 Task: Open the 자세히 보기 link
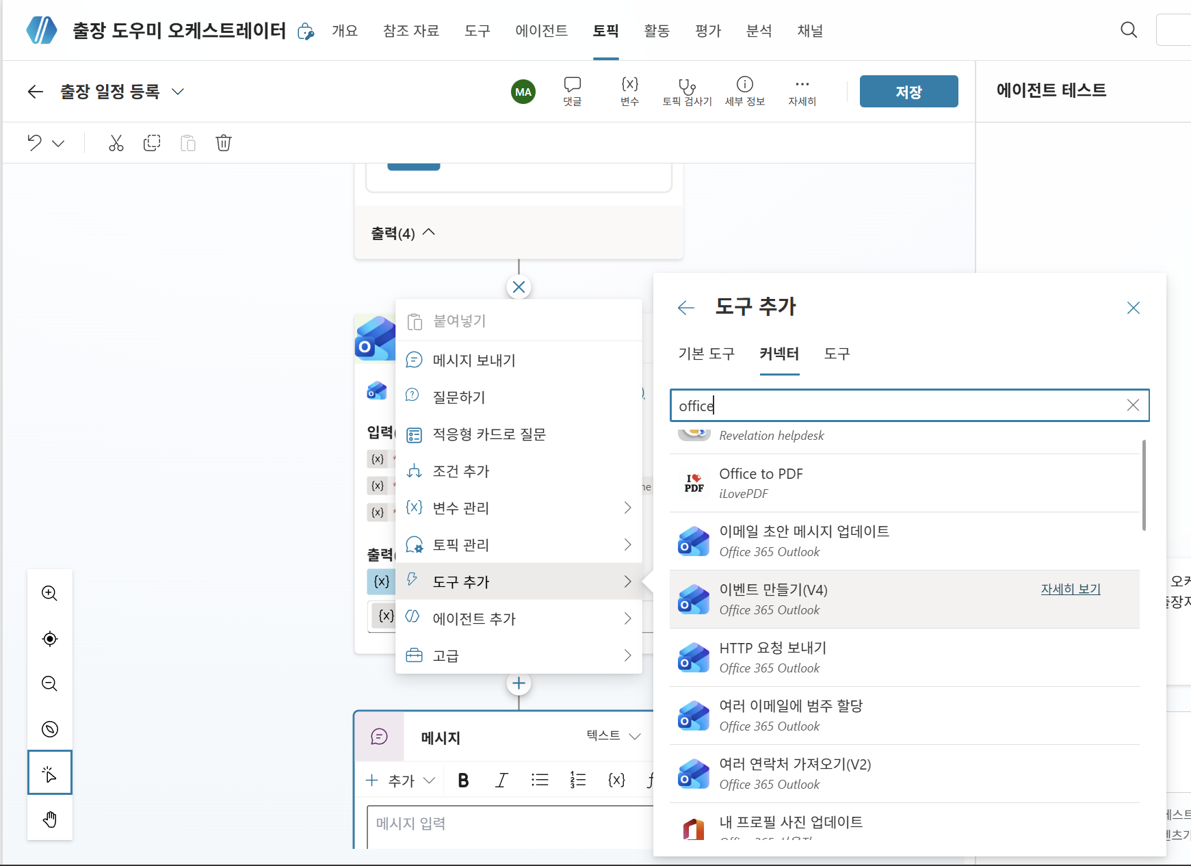click(x=1071, y=589)
